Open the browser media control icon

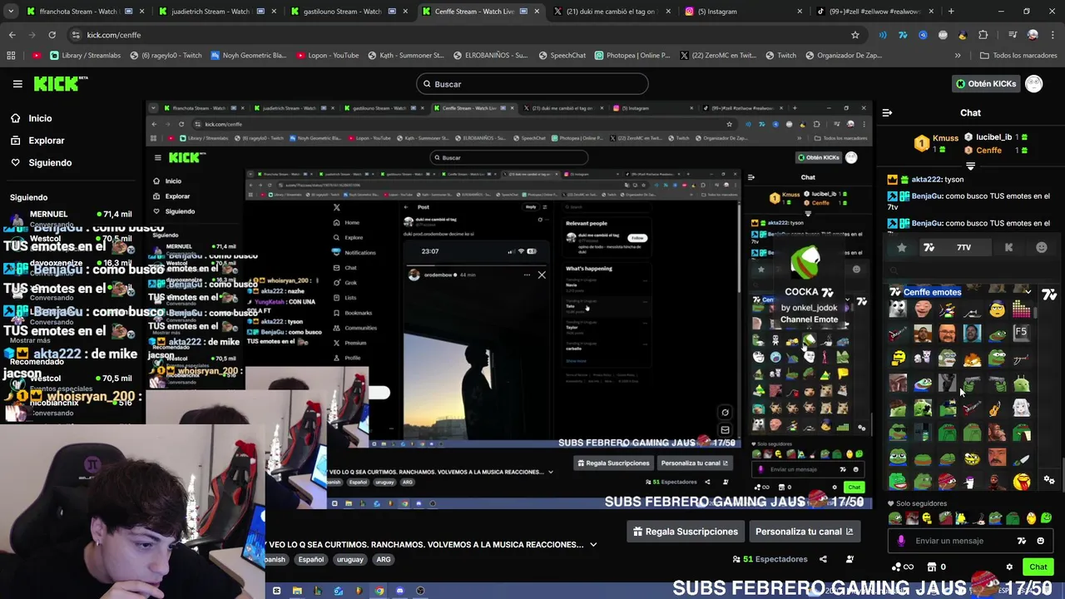(1012, 35)
